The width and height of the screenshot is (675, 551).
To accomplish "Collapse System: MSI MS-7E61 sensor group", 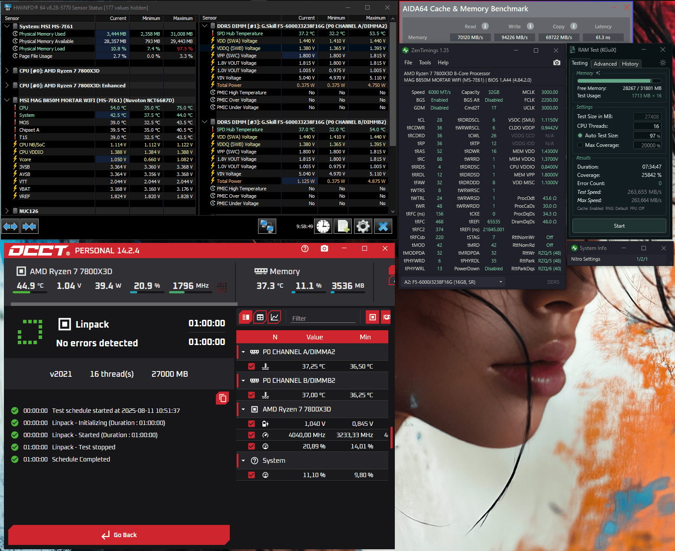I will pos(7,26).
